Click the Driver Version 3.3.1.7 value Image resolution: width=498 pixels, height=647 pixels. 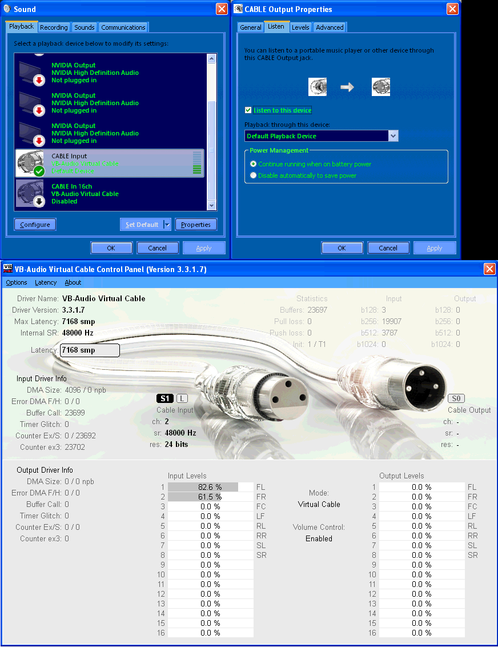(x=73, y=310)
